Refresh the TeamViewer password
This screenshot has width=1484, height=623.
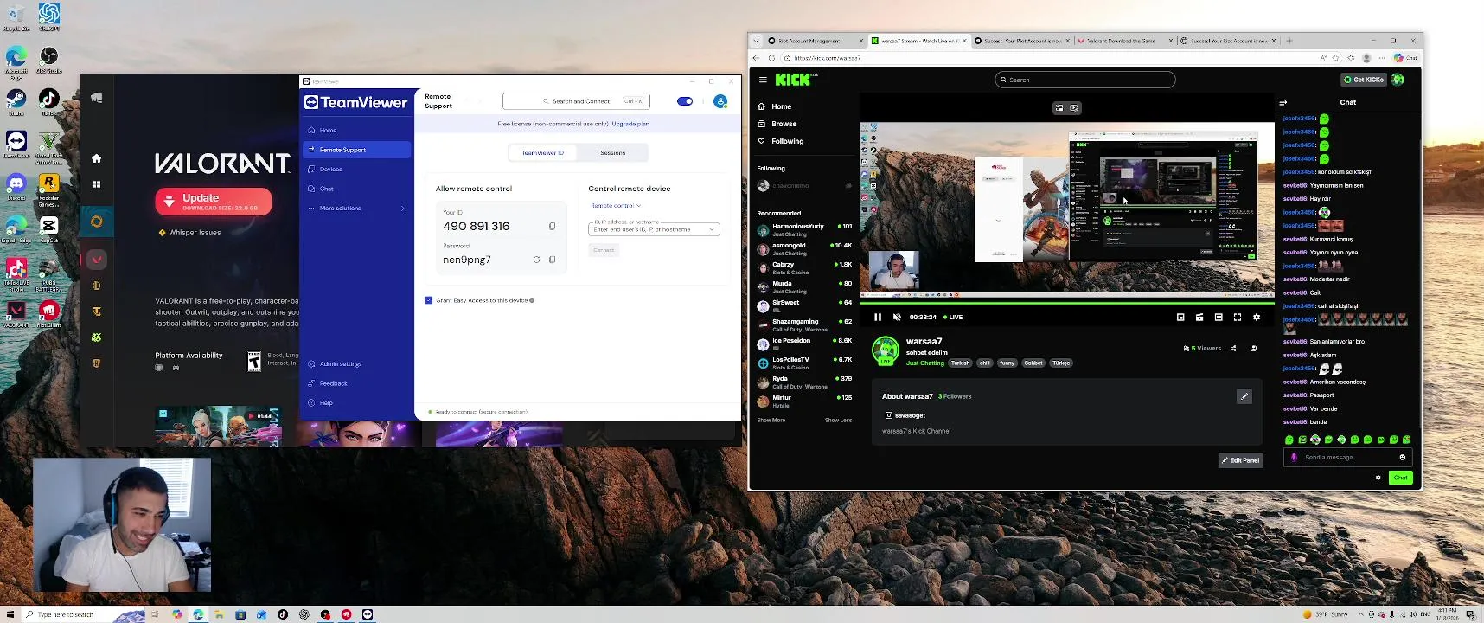coord(536,260)
